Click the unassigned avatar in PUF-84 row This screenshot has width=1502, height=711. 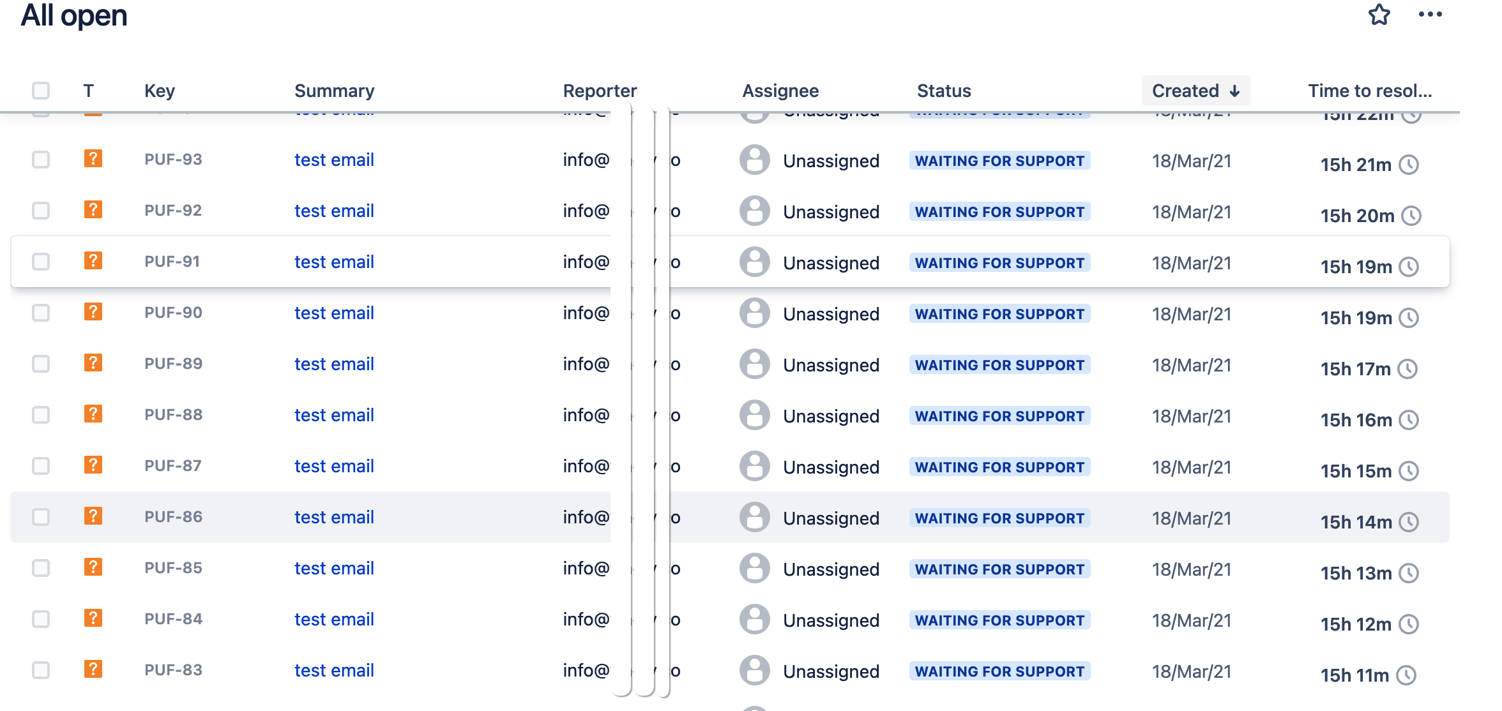tap(755, 619)
